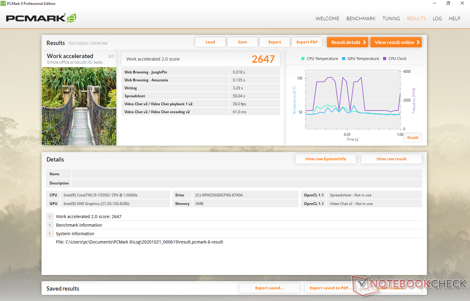Export the result as PDF
Image resolution: width=470 pixels, height=301 pixels.
click(x=307, y=42)
